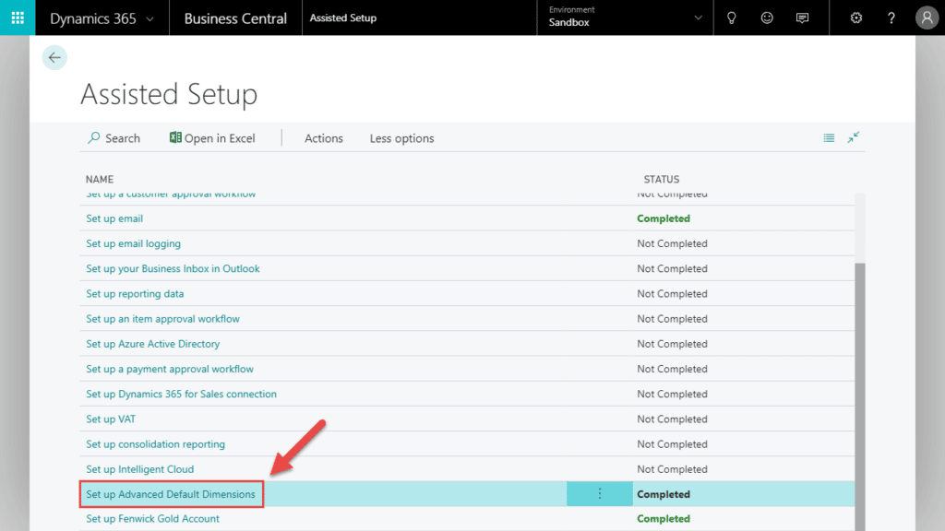Switch the list view layout icon
Viewport: 945px width, 531px height.
[829, 137]
